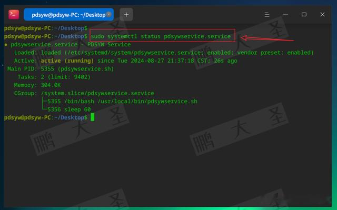The height and width of the screenshot is (210, 337).
Task: Click the 'active (running)' status text
Action: coord(67,61)
